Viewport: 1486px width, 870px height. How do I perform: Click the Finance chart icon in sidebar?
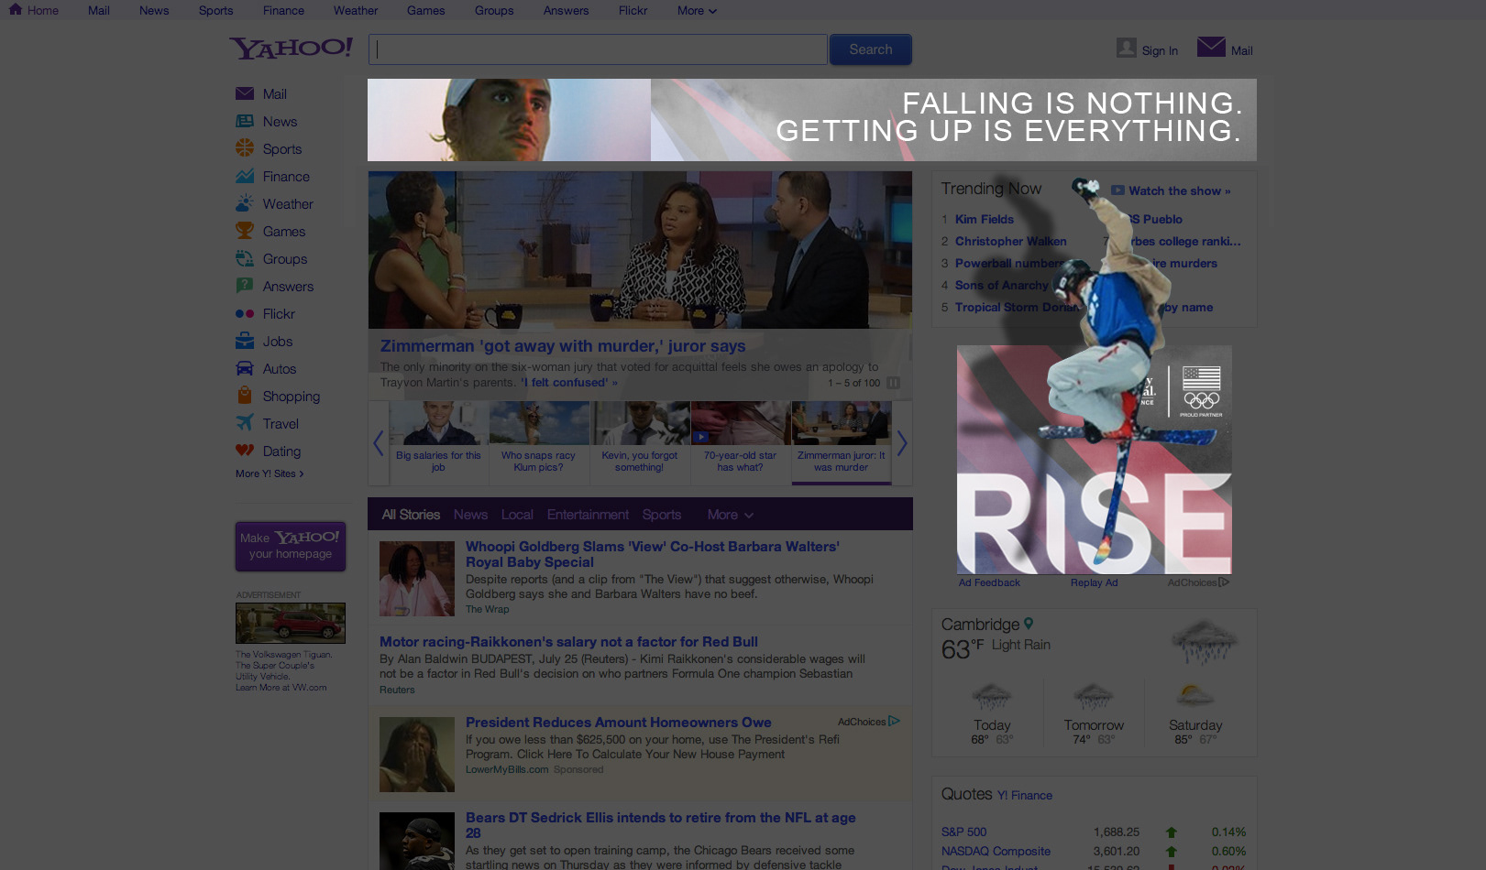pos(245,176)
